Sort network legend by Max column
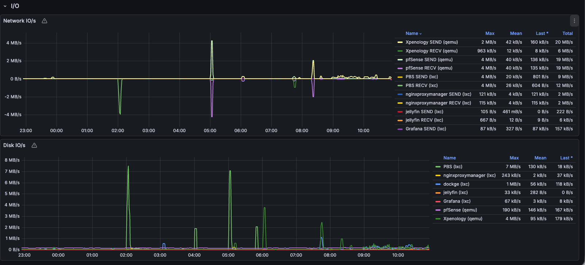585x265 pixels. 489,33
